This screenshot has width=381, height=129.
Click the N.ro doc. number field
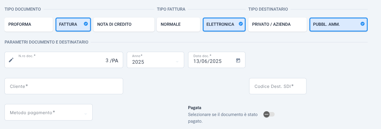click(64, 60)
